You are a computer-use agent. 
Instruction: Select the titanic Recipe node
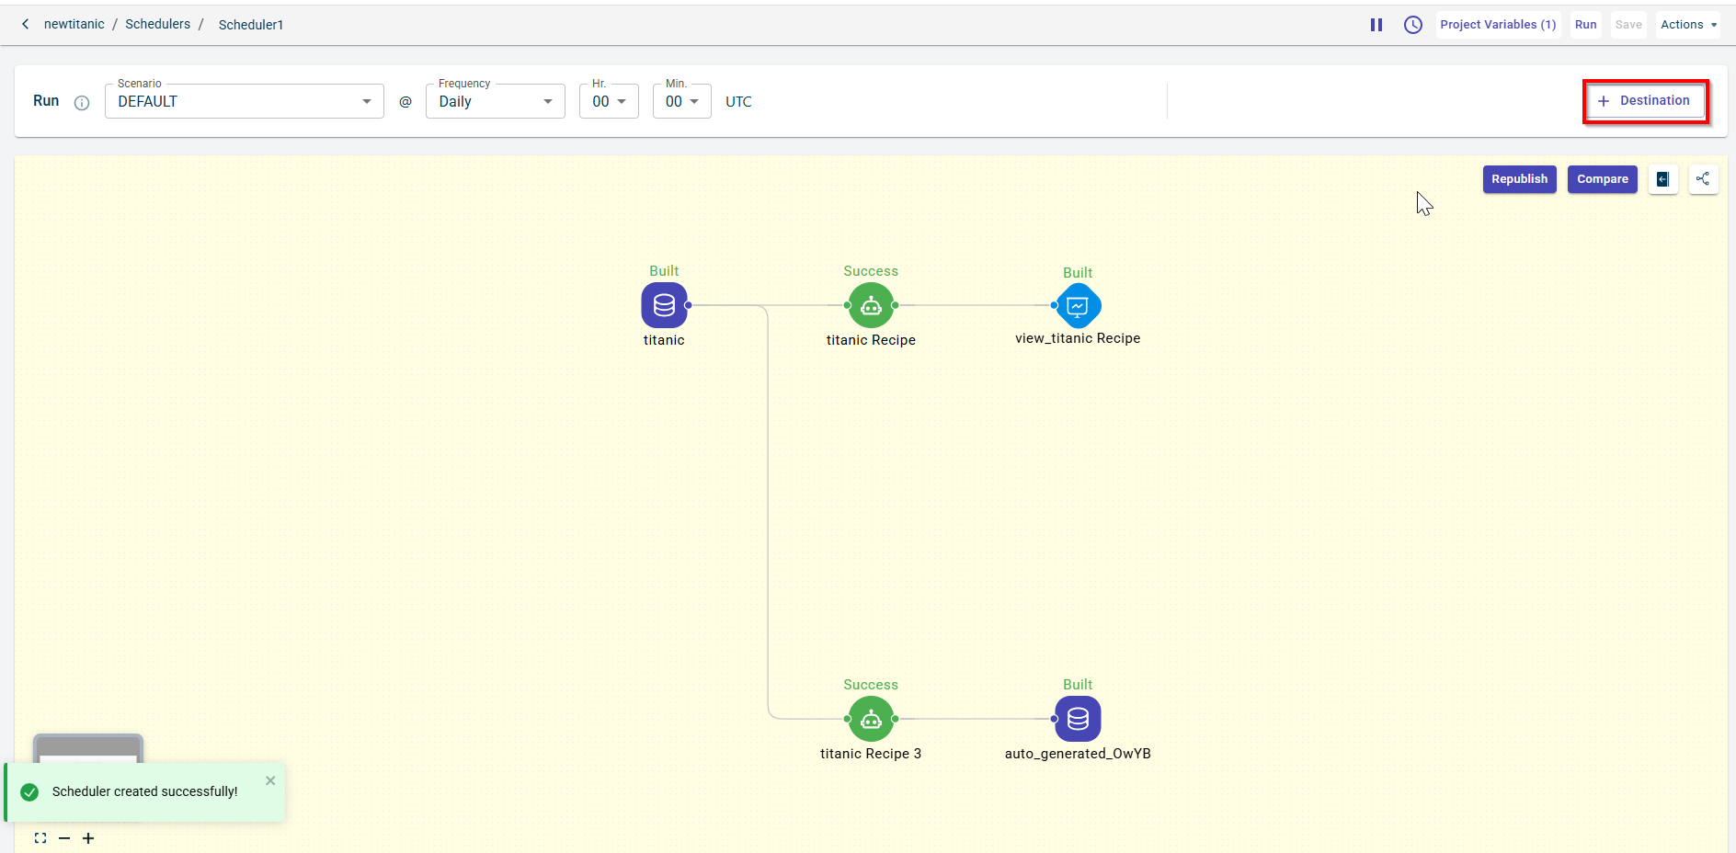871,305
